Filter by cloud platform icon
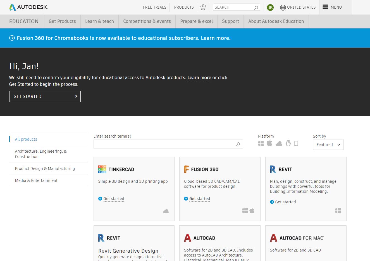370x261 pixels. pos(279,143)
